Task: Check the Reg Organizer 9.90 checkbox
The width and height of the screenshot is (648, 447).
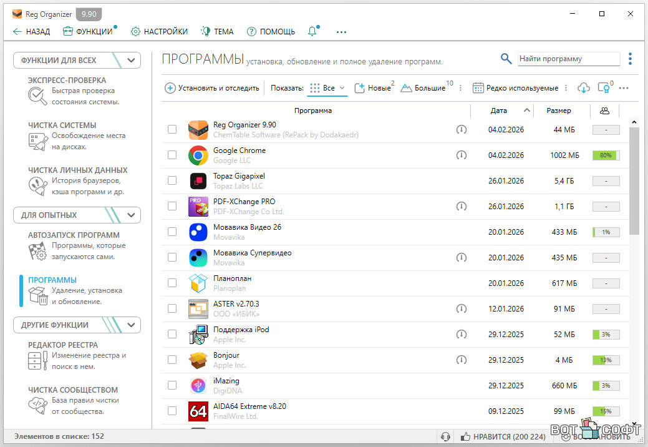Action: (x=172, y=129)
